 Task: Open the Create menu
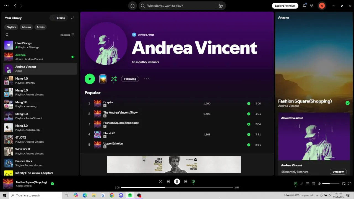pos(59,18)
